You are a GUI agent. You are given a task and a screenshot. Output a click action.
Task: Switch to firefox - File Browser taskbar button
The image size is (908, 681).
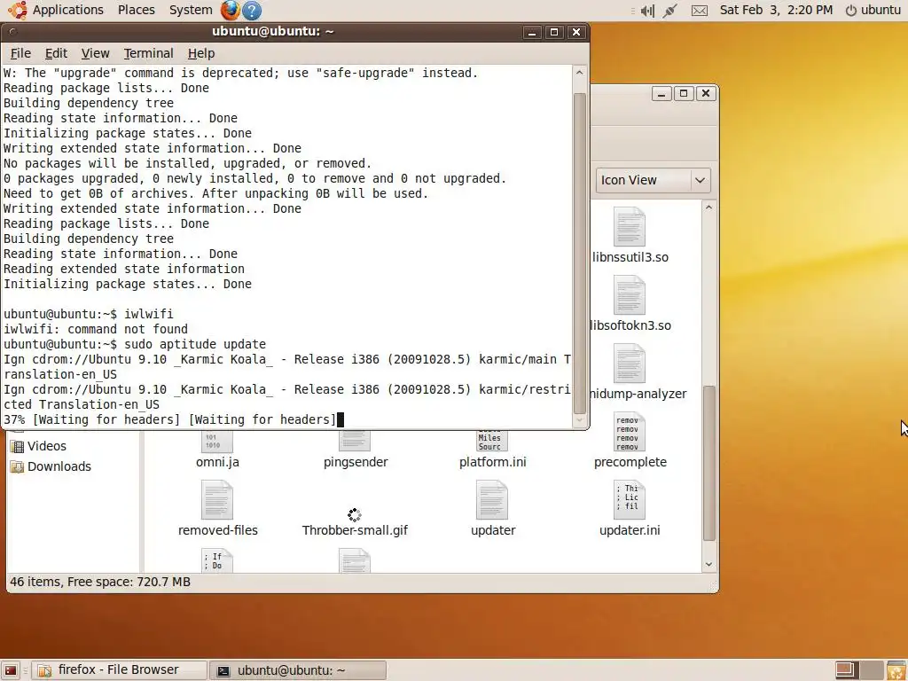point(120,670)
